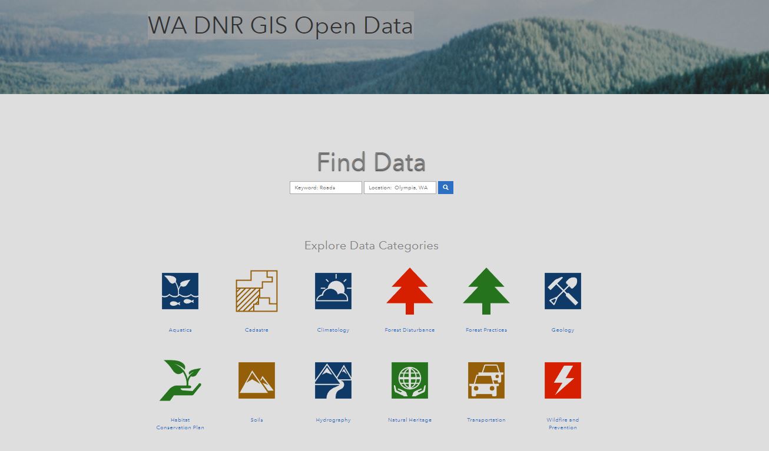The image size is (769, 451).
Task: Follow the Habitat Conservation Plan text link
Action: [x=180, y=423]
